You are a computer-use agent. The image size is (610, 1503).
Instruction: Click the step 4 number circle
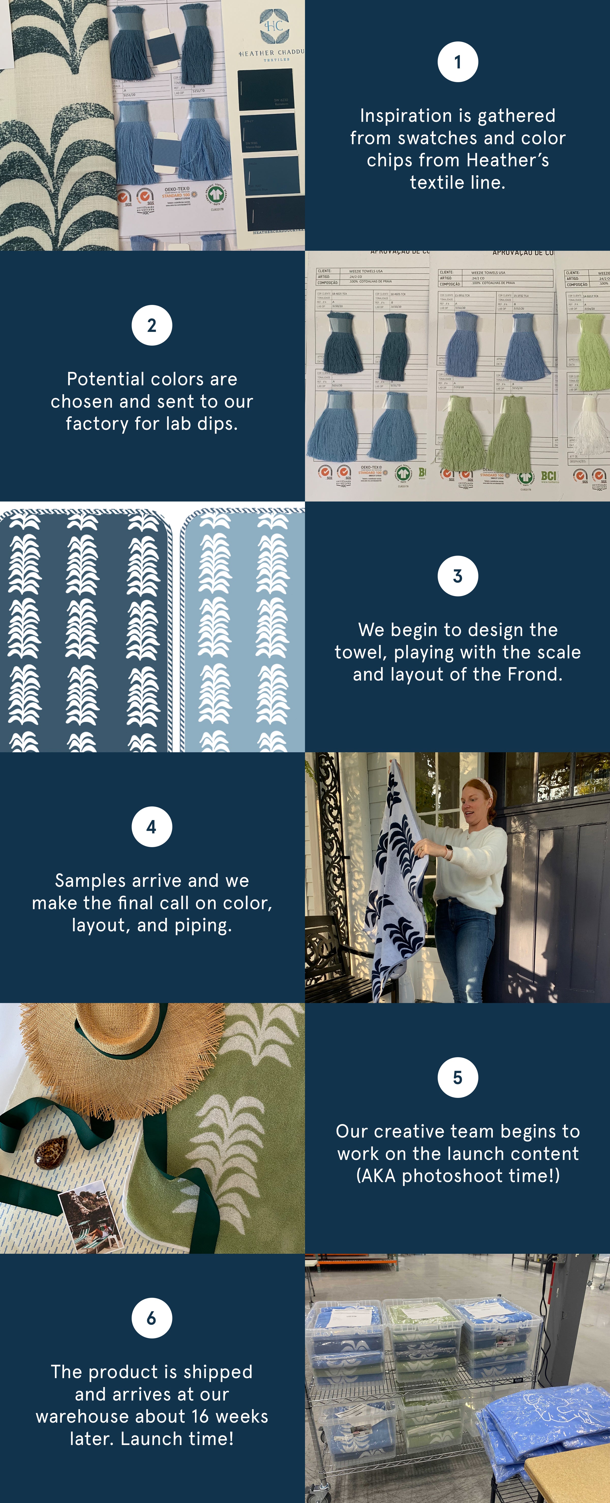152,826
